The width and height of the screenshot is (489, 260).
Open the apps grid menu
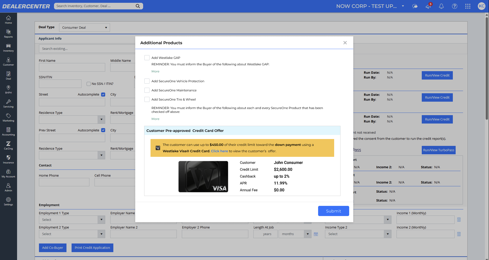[468, 6]
